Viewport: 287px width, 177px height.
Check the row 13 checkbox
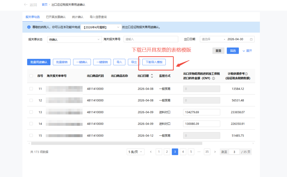tap(31, 112)
